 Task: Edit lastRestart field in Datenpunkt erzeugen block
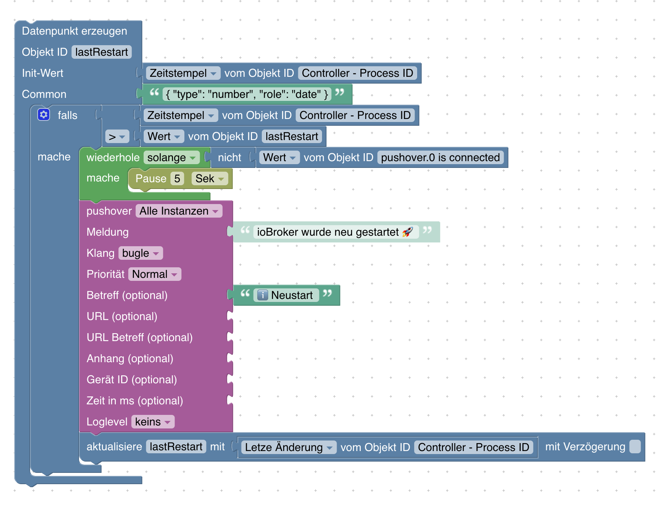[x=102, y=52]
